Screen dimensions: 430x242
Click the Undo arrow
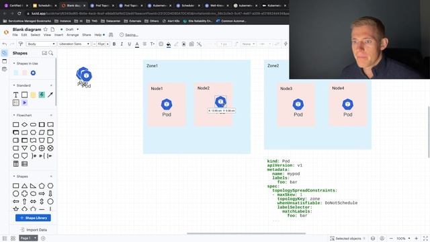[x=5, y=44]
